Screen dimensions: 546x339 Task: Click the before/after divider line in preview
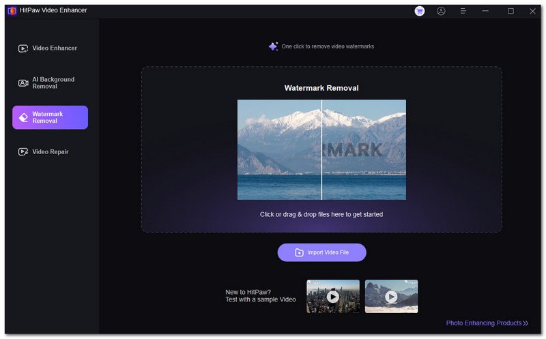(x=321, y=149)
